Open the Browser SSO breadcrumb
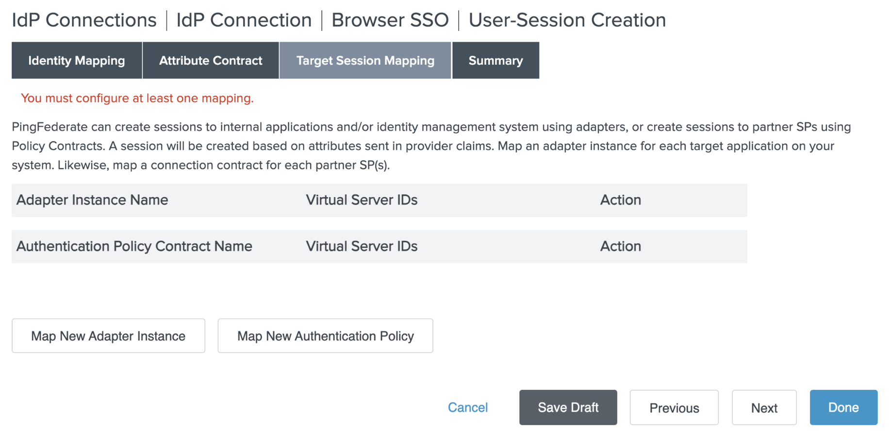This screenshot has width=889, height=437. (390, 20)
